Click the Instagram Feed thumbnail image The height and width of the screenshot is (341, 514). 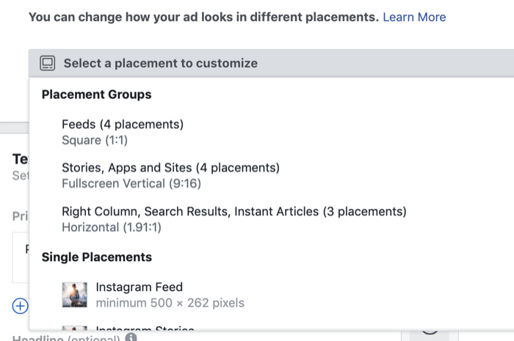(75, 295)
